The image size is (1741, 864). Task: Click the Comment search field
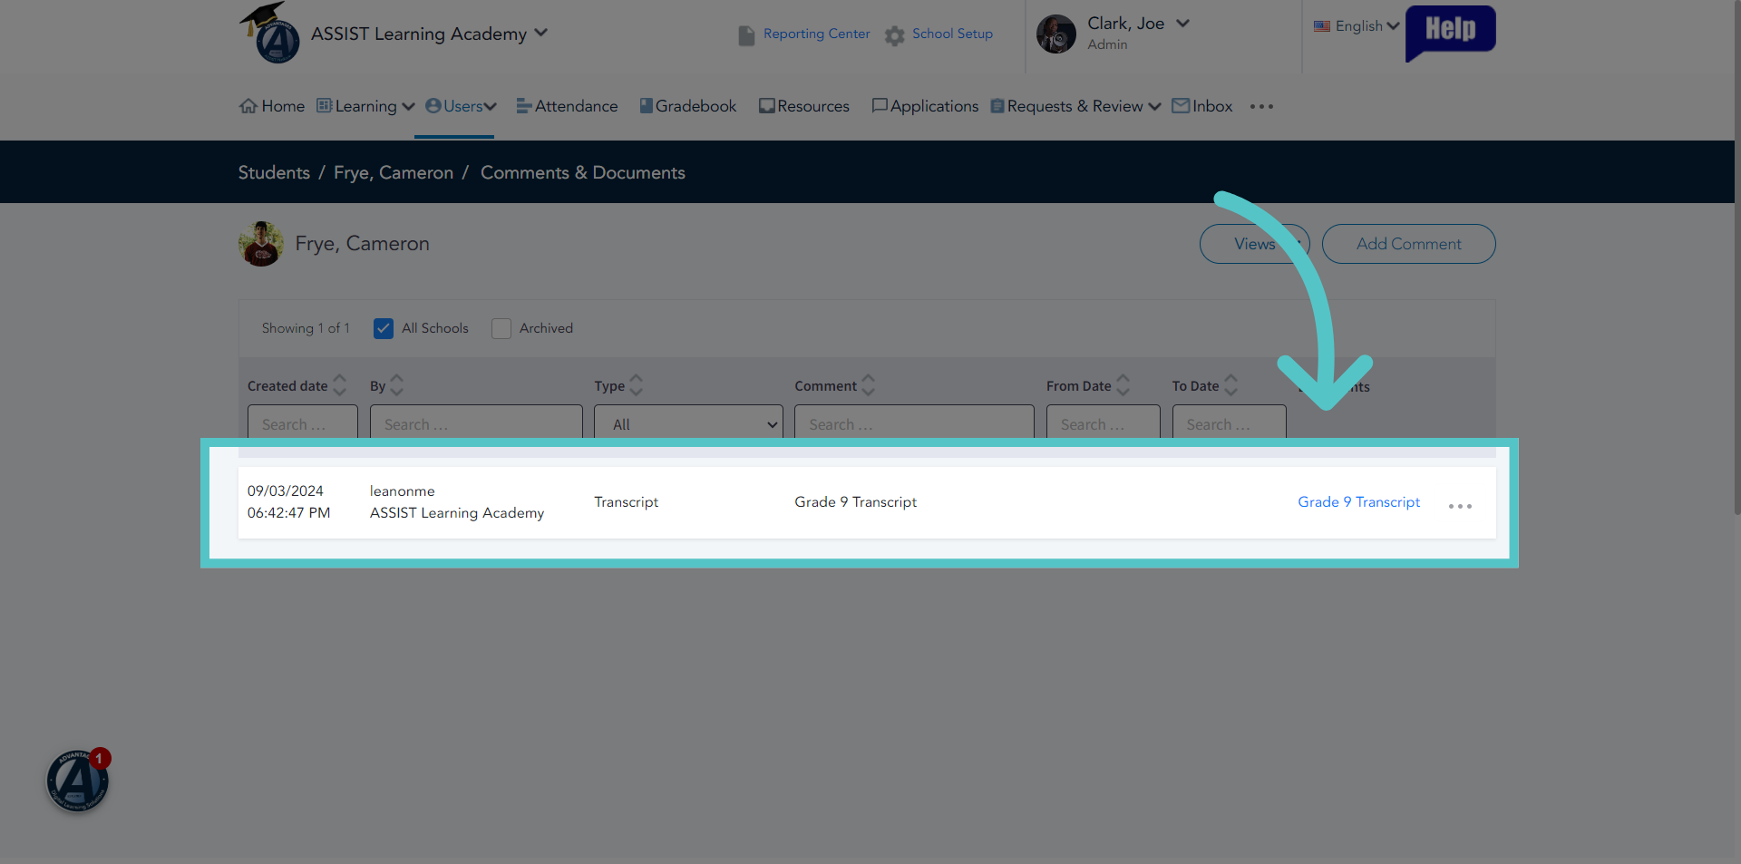coord(914,422)
